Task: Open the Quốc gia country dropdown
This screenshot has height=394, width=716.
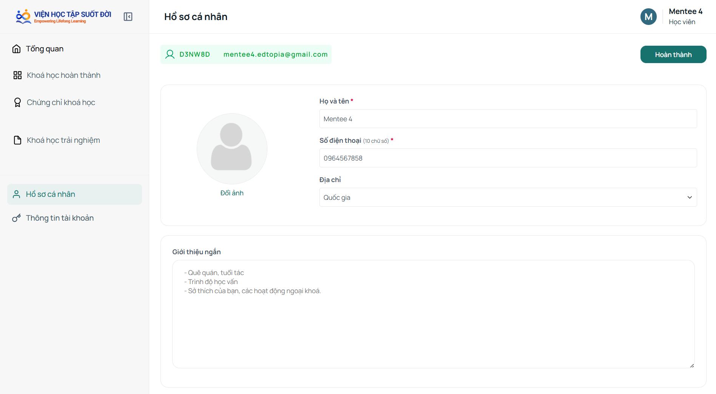Action: pyautogui.click(x=508, y=197)
